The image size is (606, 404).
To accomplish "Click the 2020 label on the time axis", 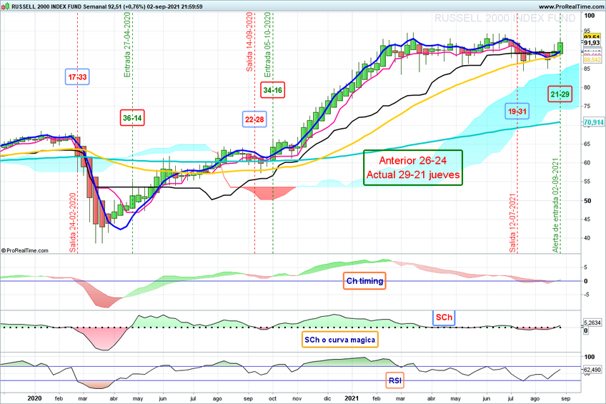I will pos(35,398).
